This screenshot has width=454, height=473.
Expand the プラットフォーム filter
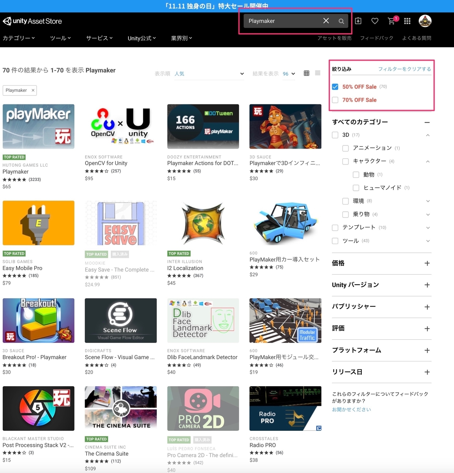tap(427, 350)
